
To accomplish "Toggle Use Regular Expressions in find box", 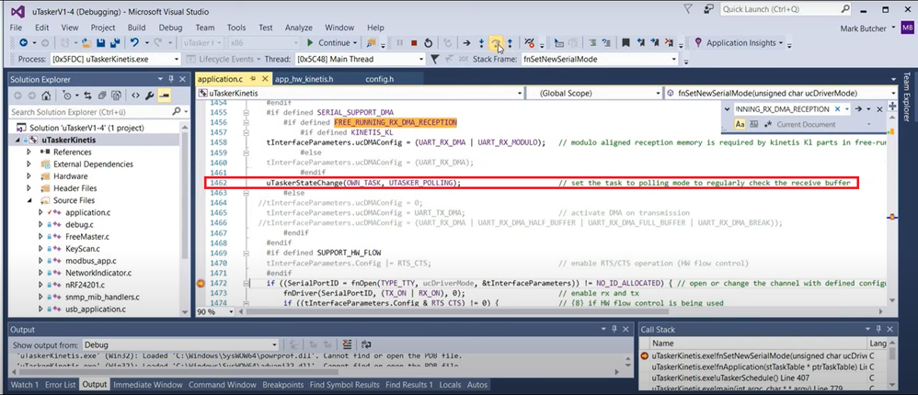I will pyautogui.click(x=767, y=124).
